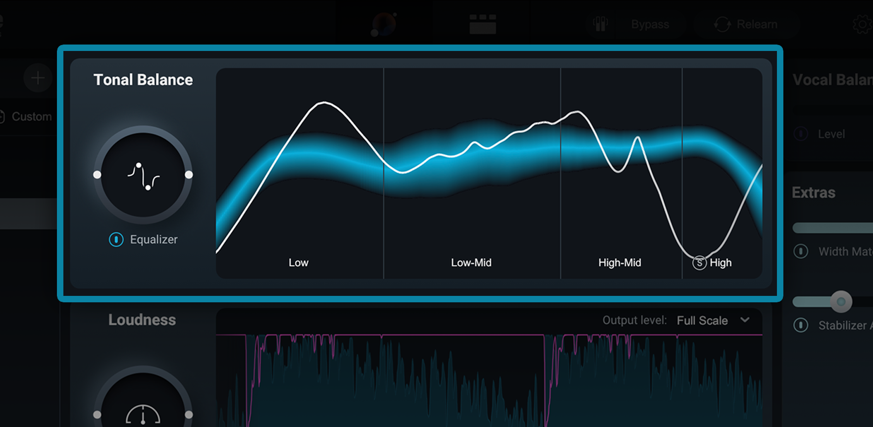Click the circular arrows icon beside Relearn

pos(722,24)
